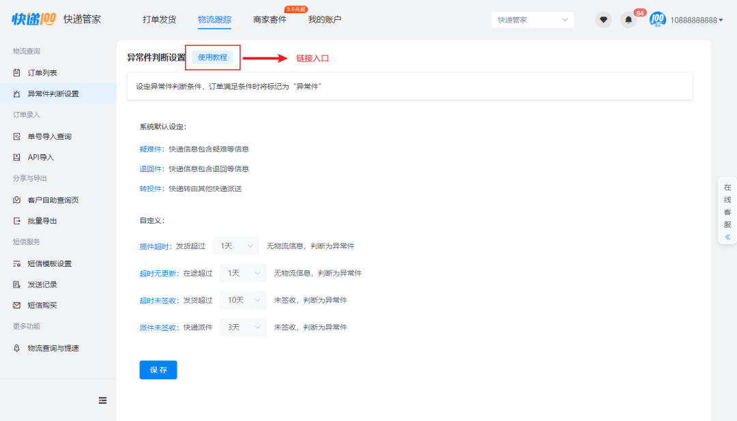Click the 保存 button
737x421 pixels.
pos(158,370)
